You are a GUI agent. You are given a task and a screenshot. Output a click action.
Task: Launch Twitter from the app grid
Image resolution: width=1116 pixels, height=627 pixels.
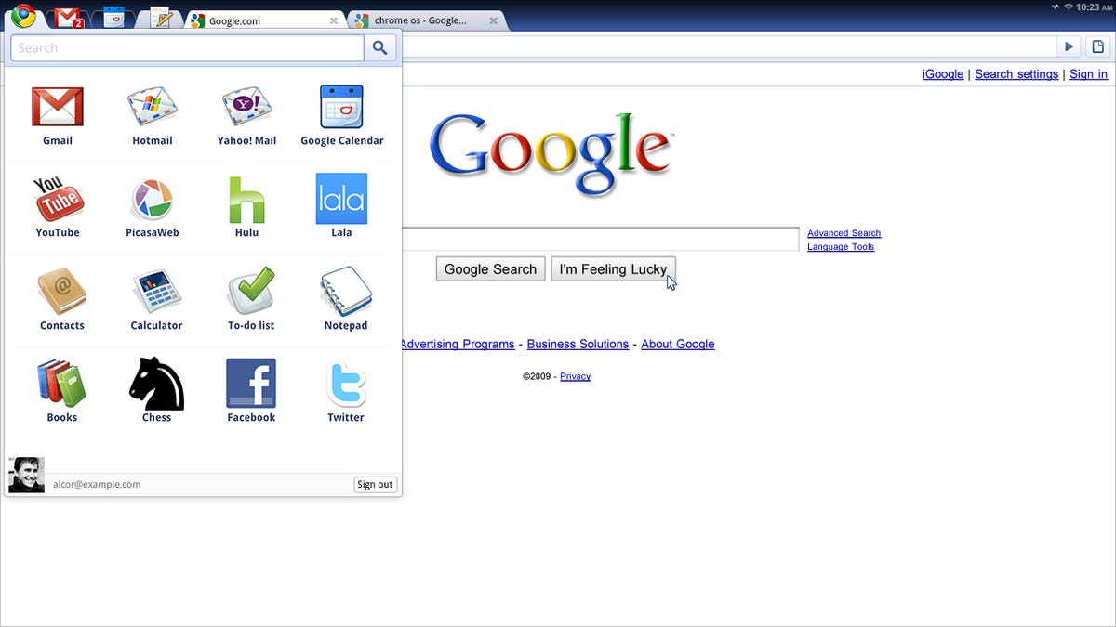(345, 388)
